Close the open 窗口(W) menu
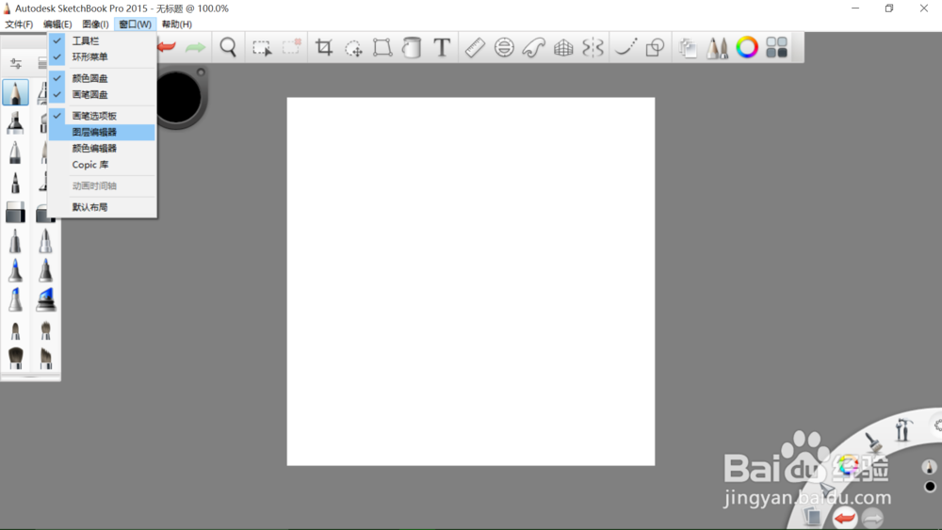The height and width of the screenshot is (530, 942). click(x=135, y=24)
